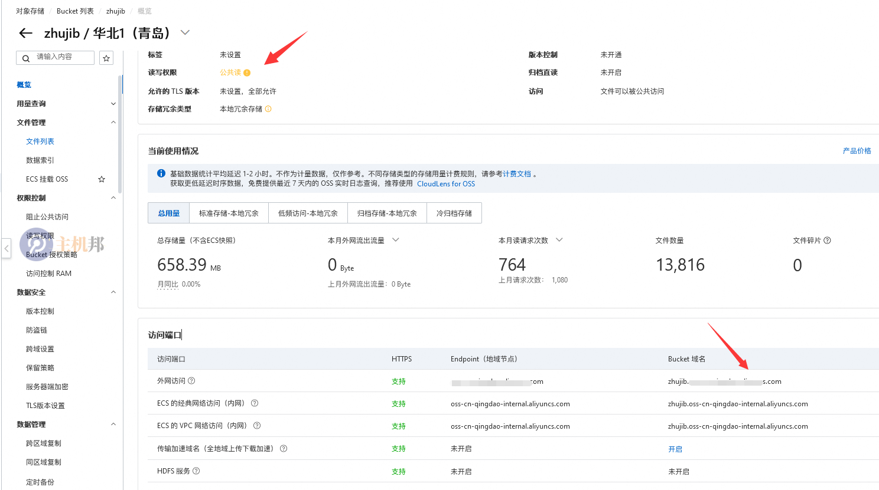Open the 本月读请求次数 dropdown chevron
The width and height of the screenshot is (879, 490).
point(559,240)
